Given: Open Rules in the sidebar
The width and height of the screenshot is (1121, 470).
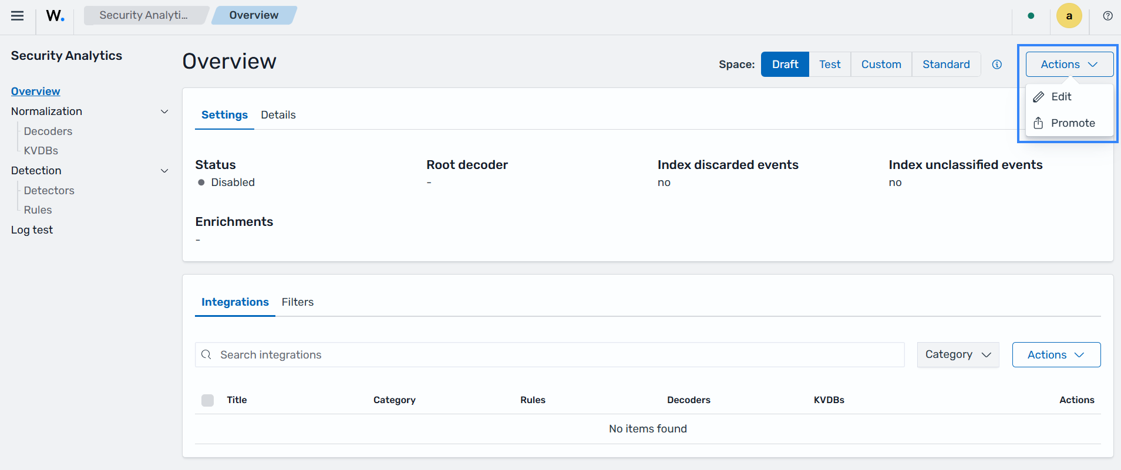Looking at the screenshot, I should tap(38, 210).
